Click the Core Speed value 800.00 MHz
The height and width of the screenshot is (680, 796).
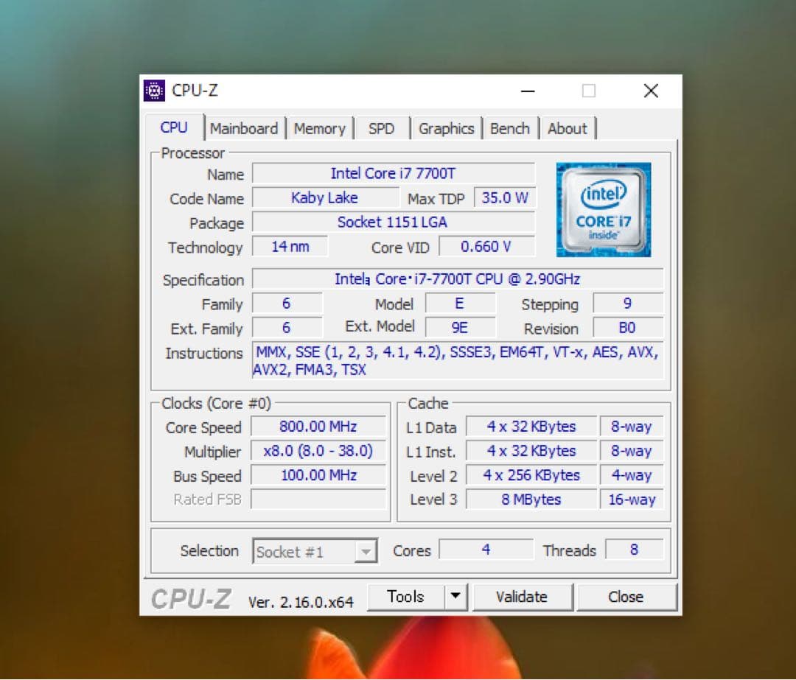click(x=318, y=427)
